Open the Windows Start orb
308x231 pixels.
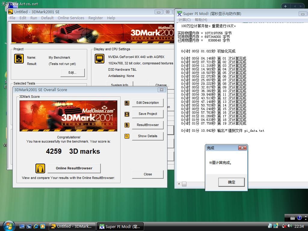click(9, 226)
